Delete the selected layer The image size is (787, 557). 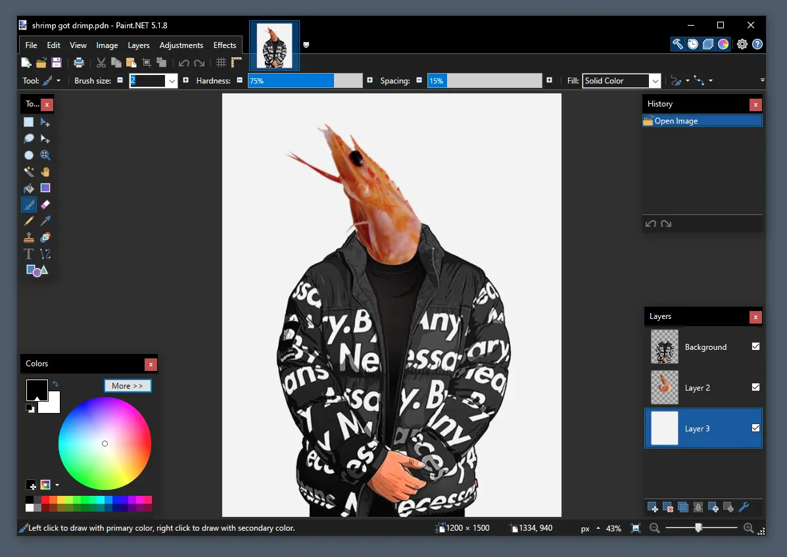(x=669, y=507)
